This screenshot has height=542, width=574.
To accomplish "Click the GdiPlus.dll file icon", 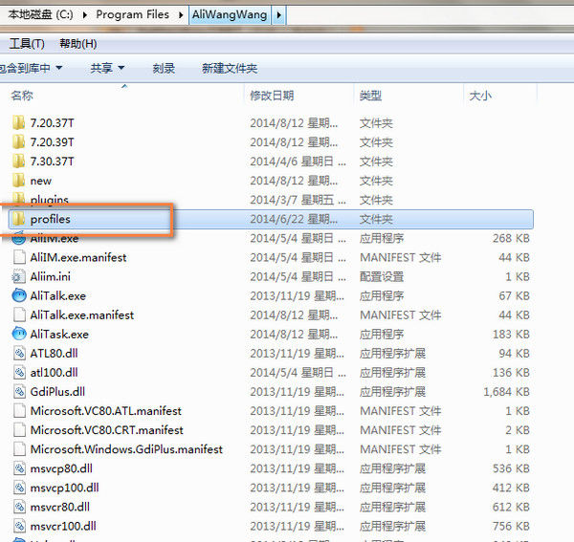I will point(18,391).
